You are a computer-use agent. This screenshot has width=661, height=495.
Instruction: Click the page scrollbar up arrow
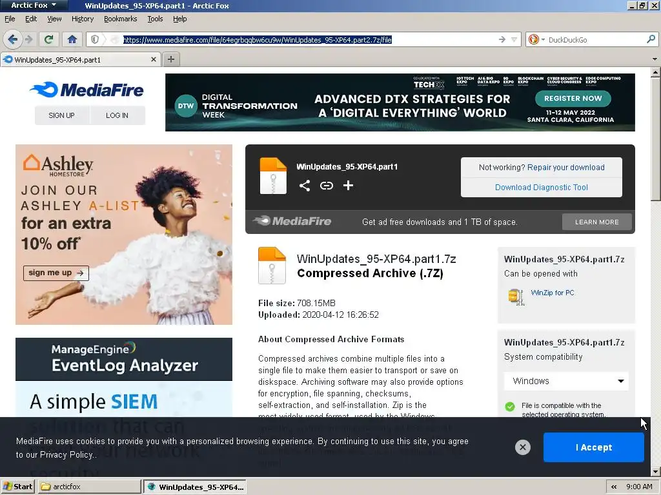656,72
